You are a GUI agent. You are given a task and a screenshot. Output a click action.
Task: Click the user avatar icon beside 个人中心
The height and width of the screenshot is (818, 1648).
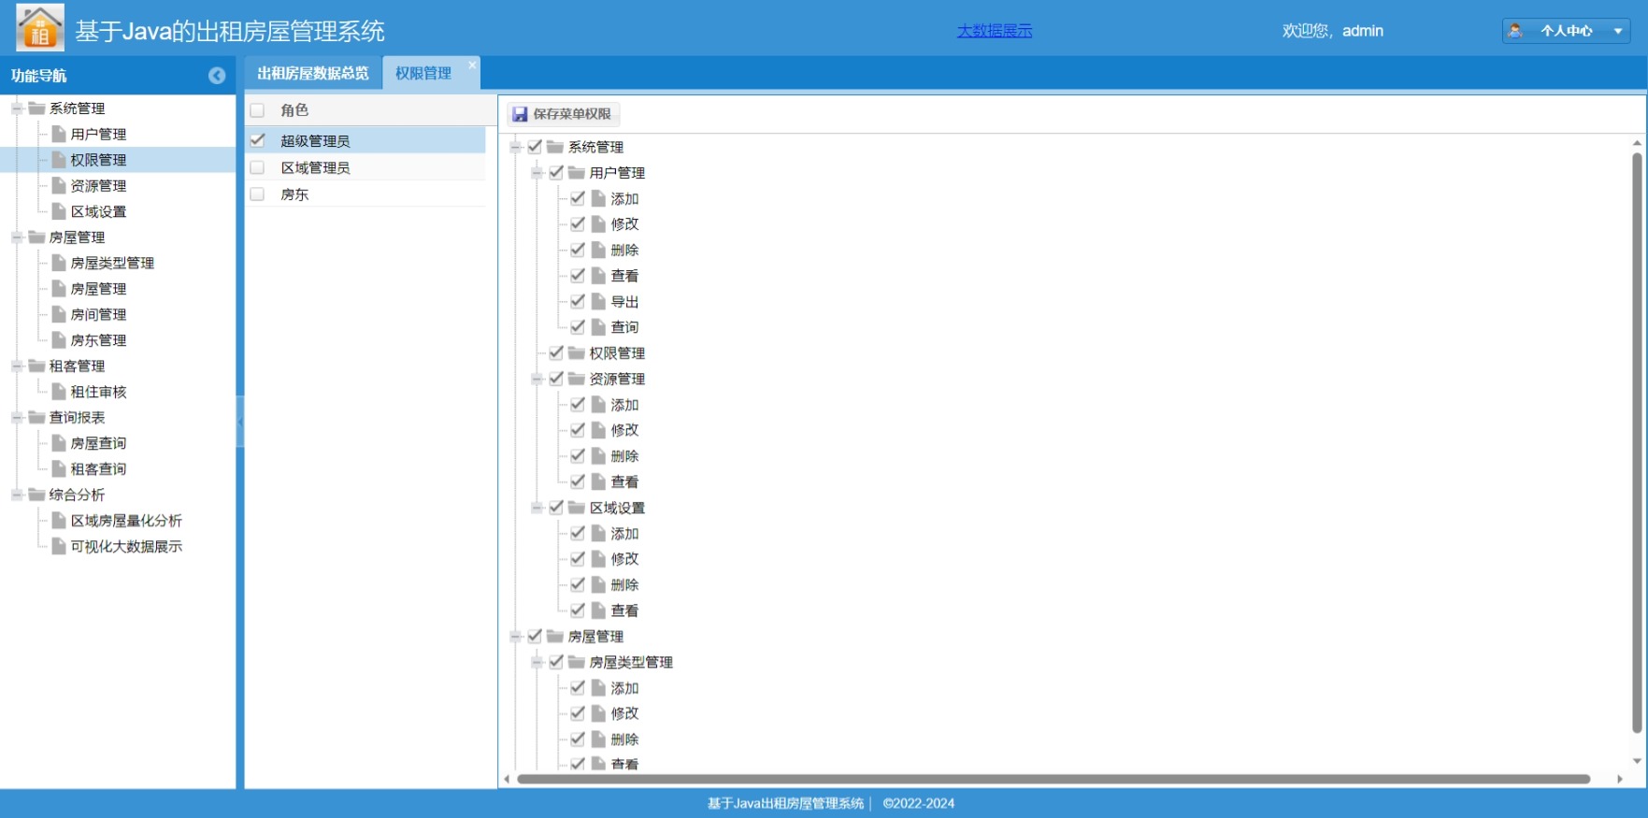[1515, 31]
